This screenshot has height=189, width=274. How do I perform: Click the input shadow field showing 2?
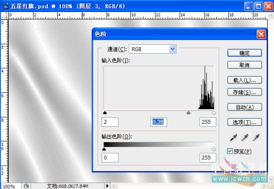pyautogui.click(x=110, y=122)
